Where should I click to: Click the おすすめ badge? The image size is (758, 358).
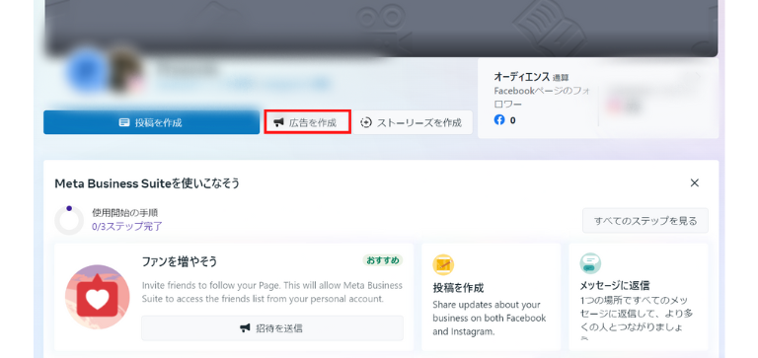[x=383, y=260]
